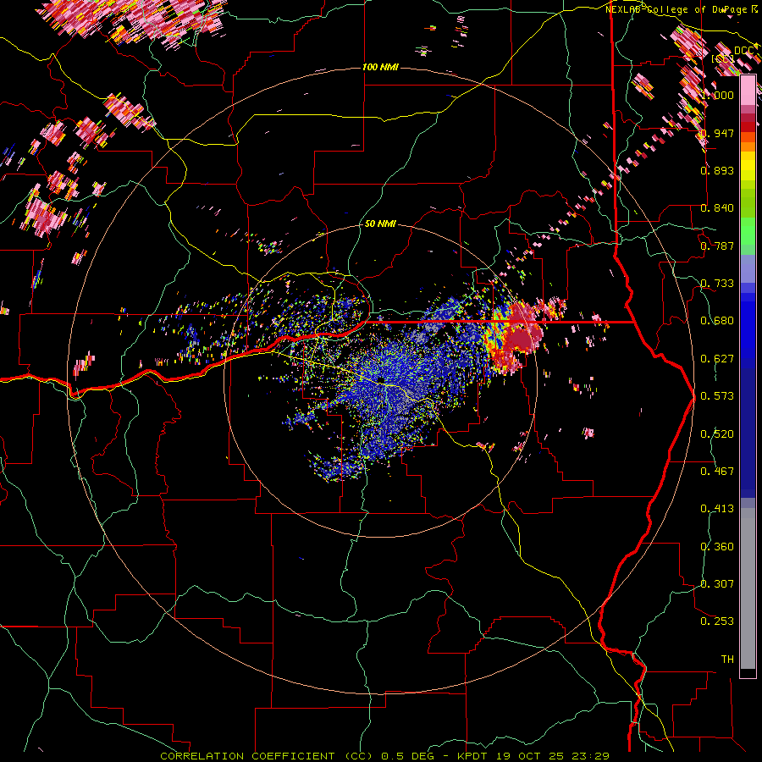Click the 0.733 scale value
This screenshot has height=762, width=762.
coord(717,284)
